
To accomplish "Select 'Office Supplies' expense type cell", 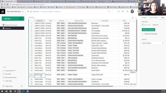I will (79, 58).
